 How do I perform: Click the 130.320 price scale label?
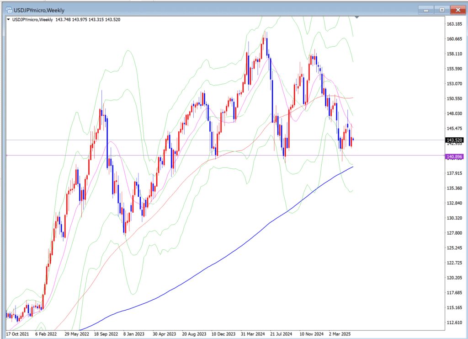[x=454, y=218]
